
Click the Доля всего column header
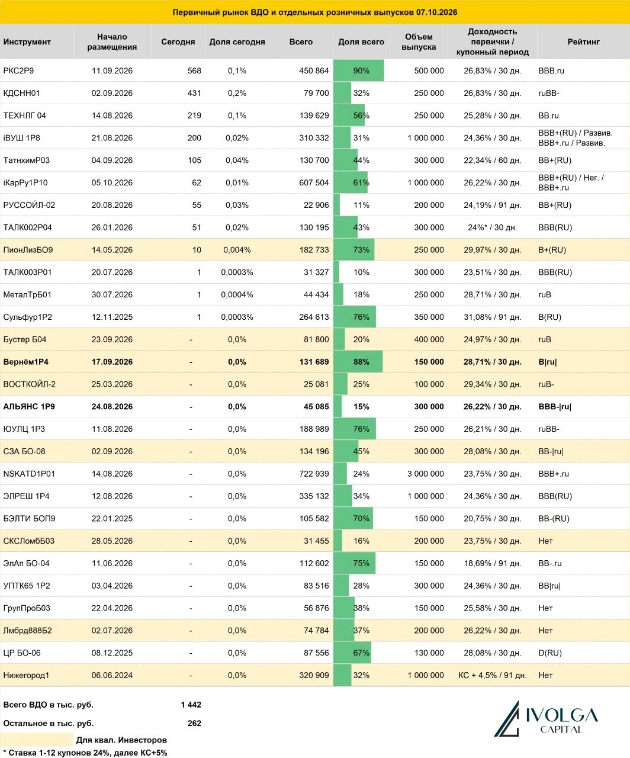coord(361,42)
